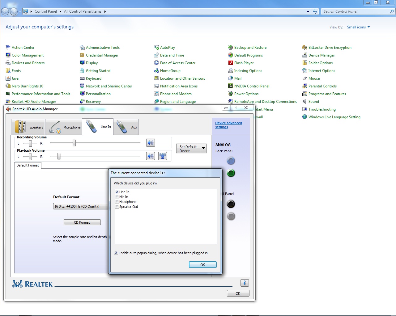Image resolution: width=396 pixels, height=316 pixels.
Task: Toggle Enable auto popup dialog checkbox
Action: [116, 253]
